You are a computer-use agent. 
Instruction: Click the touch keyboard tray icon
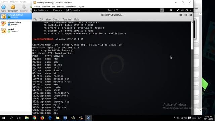194,118
